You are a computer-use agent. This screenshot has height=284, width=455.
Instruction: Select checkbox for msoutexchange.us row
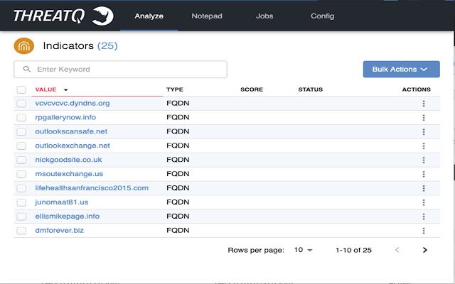(21, 174)
